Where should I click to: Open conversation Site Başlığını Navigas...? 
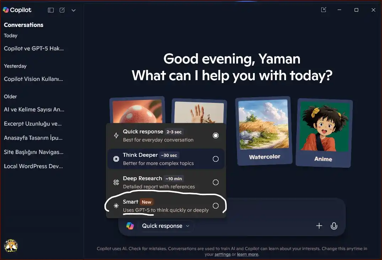(x=34, y=152)
